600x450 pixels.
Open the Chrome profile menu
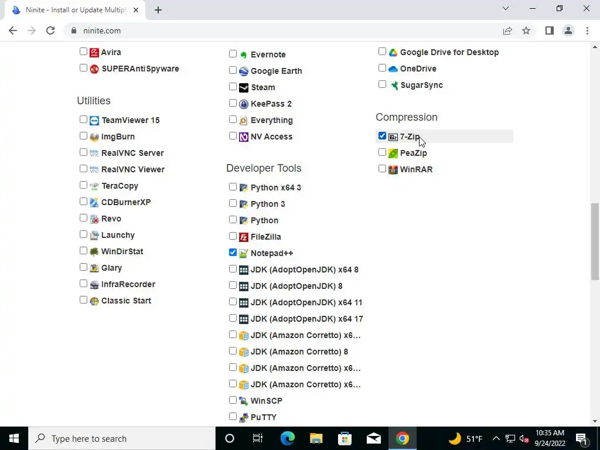click(x=568, y=30)
